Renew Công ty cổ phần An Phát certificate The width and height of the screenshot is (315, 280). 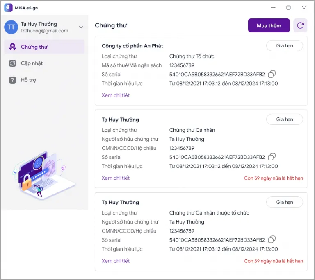284,45
